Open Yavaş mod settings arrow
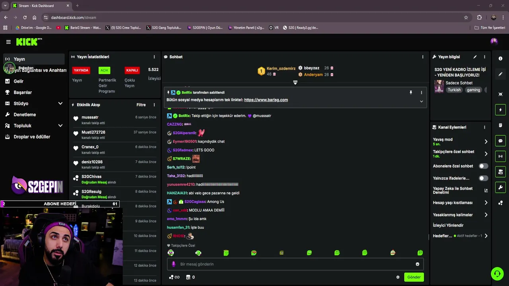 (x=486, y=141)
